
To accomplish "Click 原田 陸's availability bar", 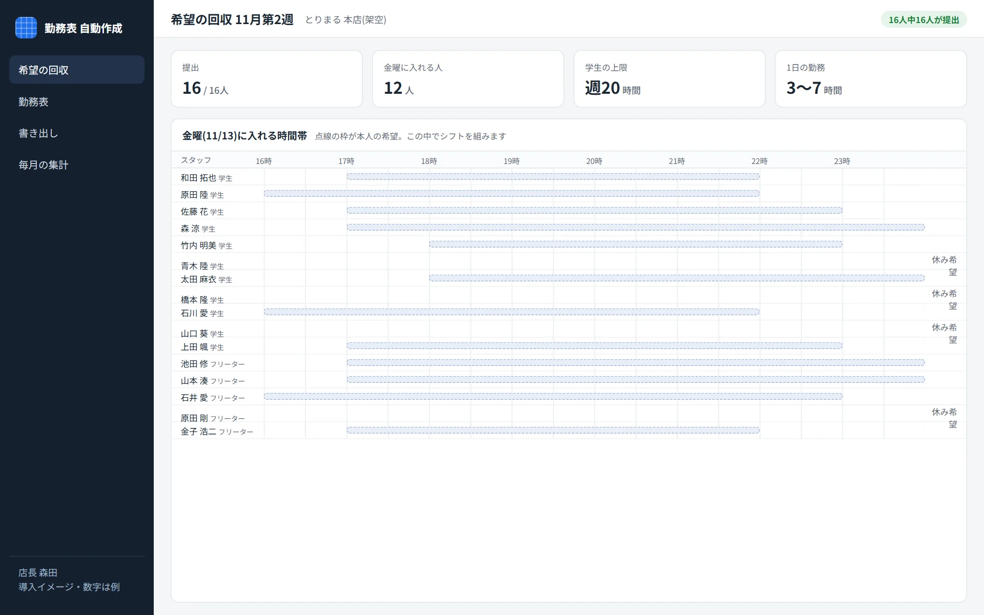I will click(x=511, y=193).
